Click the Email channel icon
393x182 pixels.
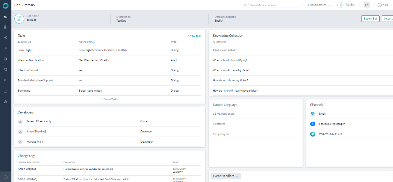(313, 113)
